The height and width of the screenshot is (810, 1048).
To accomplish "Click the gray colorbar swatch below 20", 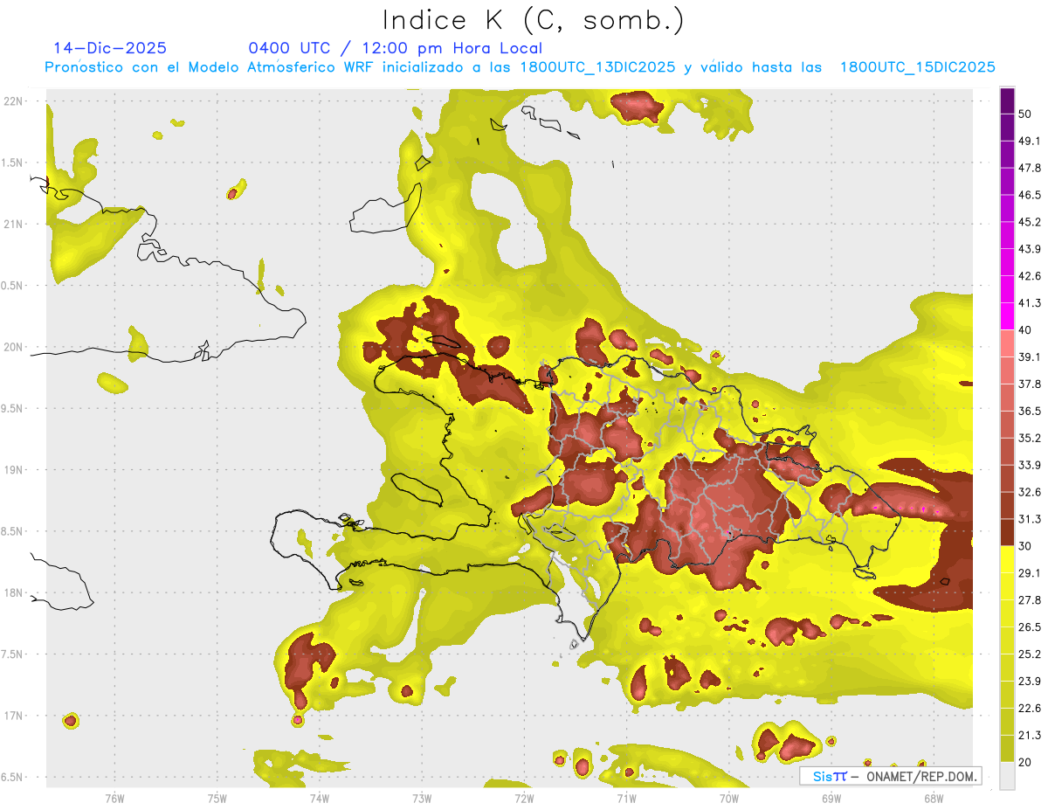I will point(1007,776).
